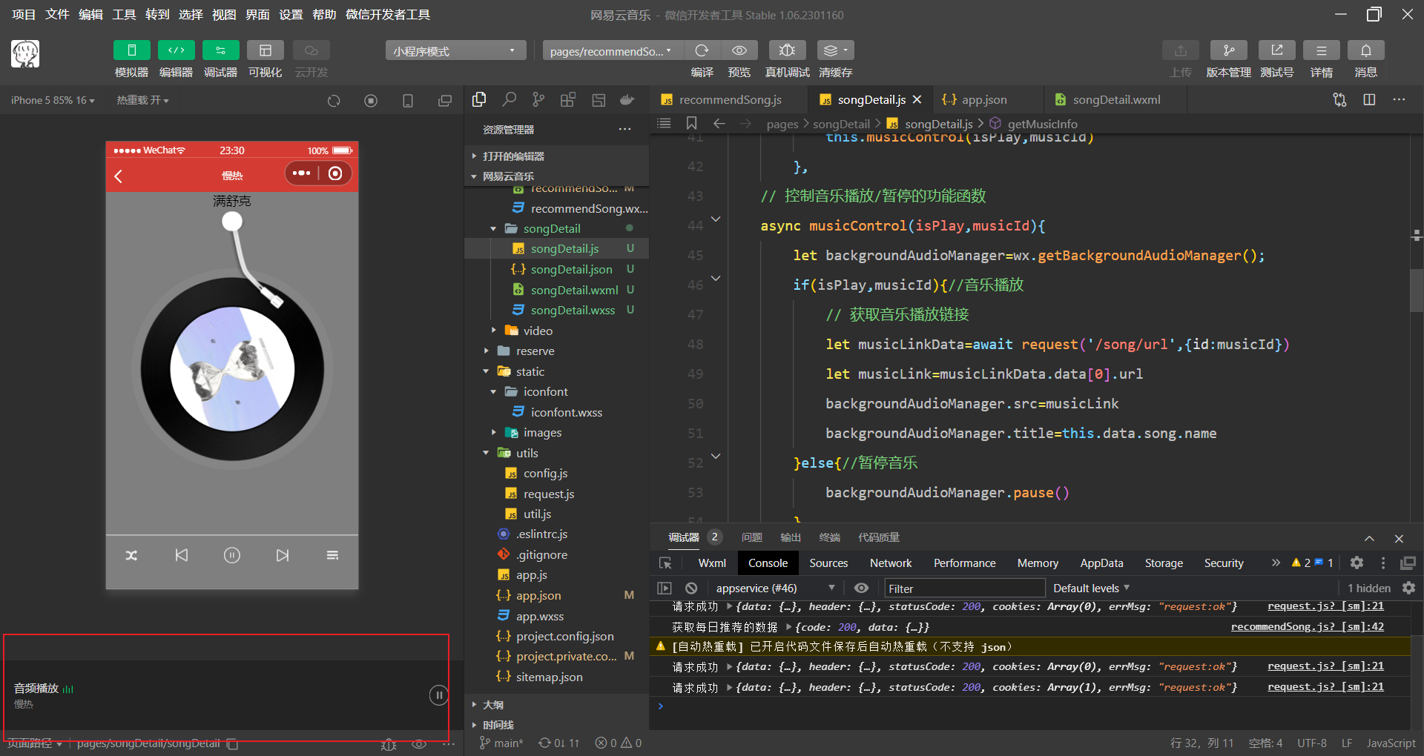Switch to app.json editor tab
Image resolution: width=1424 pixels, height=756 pixels.
pyautogui.click(x=984, y=99)
